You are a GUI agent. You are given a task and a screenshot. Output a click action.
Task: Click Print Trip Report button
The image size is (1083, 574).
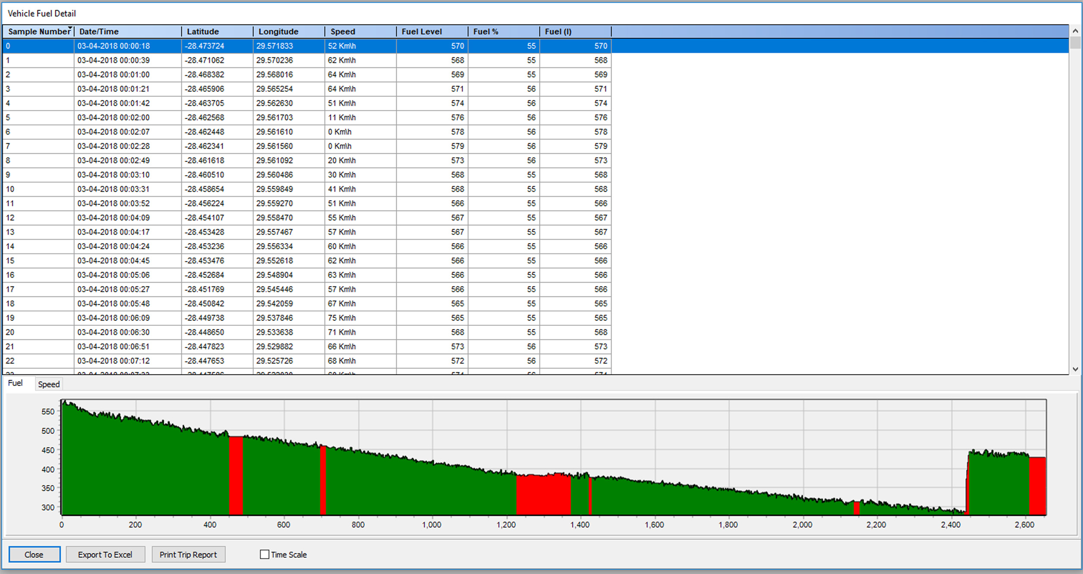coord(188,555)
